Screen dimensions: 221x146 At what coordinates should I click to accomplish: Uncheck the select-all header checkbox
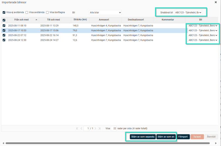tap(4, 20)
